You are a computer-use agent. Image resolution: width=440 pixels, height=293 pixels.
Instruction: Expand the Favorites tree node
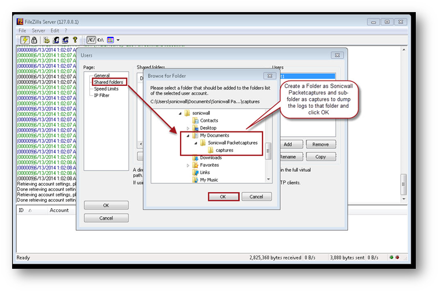click(x=188, y=166)
